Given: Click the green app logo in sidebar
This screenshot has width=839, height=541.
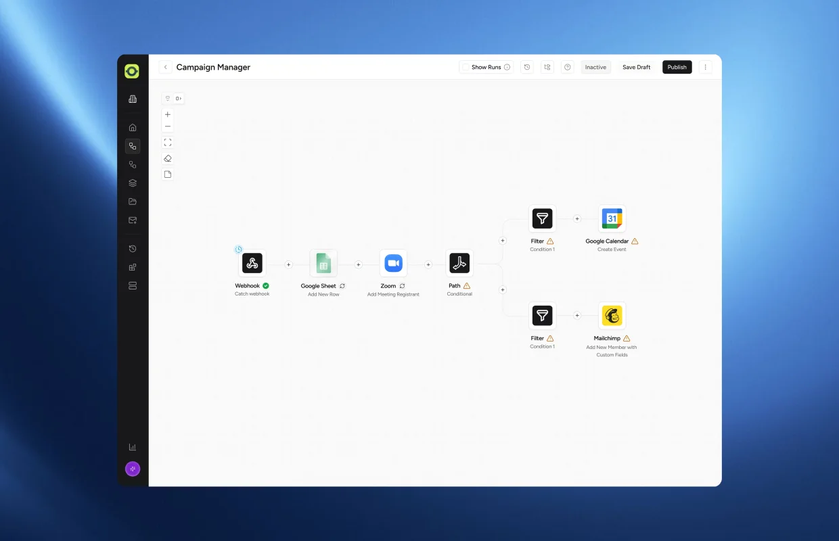Looking at the screenshot, I should point(132,71).
